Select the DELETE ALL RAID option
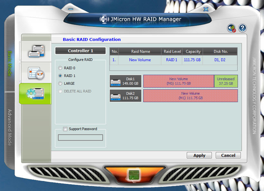Screen dimensions: 264x191 [x=60, y=91]
